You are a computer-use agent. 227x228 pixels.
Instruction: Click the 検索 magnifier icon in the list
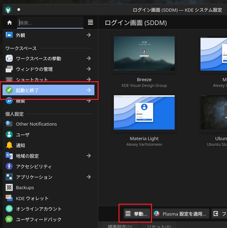coord(9,101)
